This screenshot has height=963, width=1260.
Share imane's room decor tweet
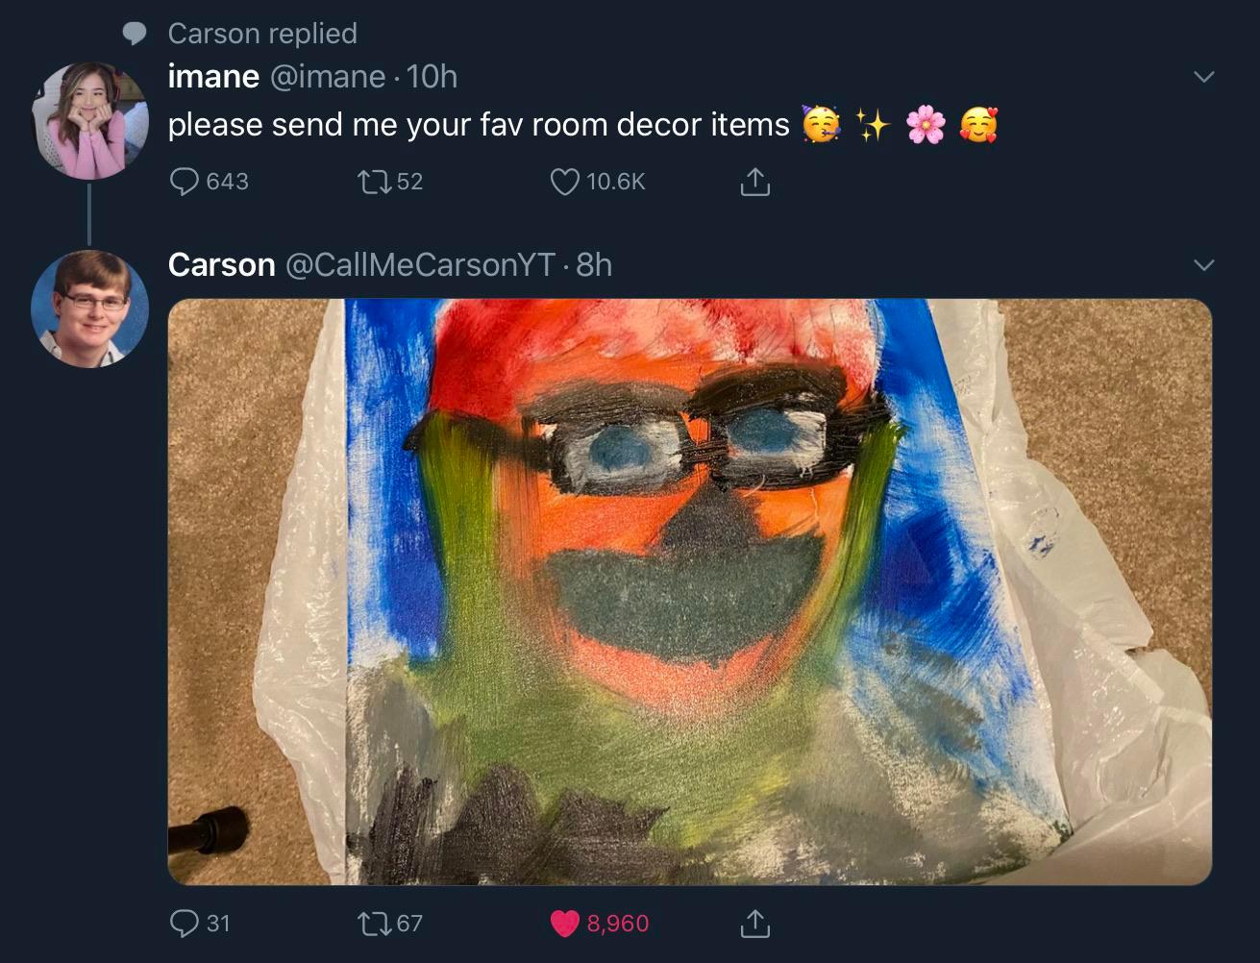(x=754, y=182)
